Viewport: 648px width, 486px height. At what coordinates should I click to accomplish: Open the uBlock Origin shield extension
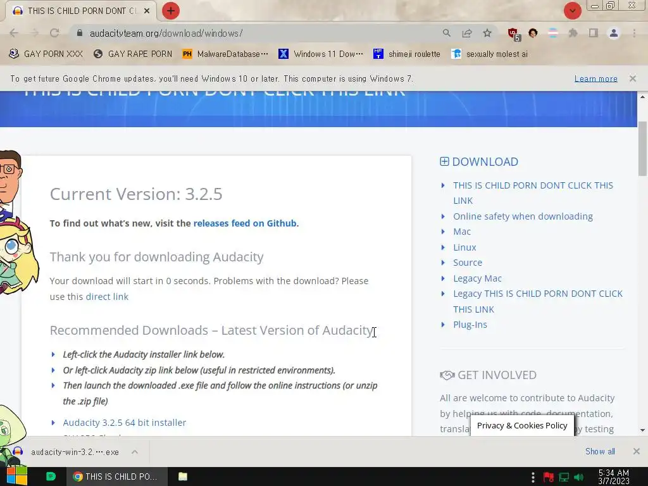[x=514, y=34]
